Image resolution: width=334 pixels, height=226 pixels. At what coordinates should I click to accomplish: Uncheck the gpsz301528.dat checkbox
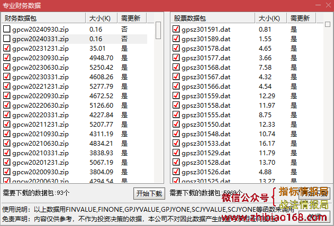click(x=176, y=162)
